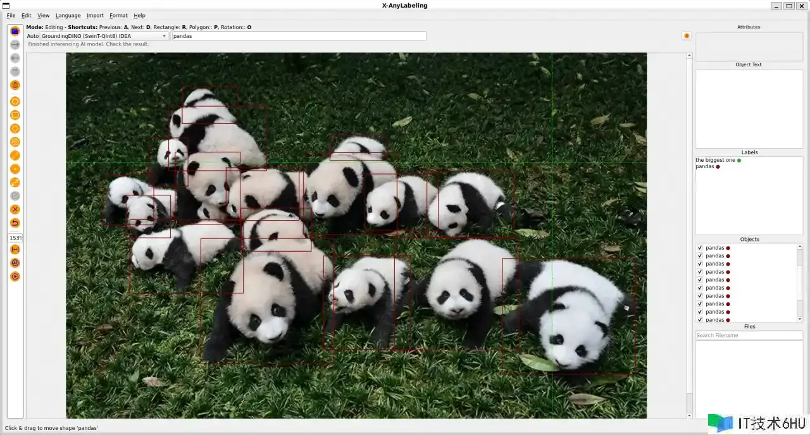Image resolution: width=810 pixels, height=435 pixels.
Task: Open the Help menu
Action: (x=139, y=15)
